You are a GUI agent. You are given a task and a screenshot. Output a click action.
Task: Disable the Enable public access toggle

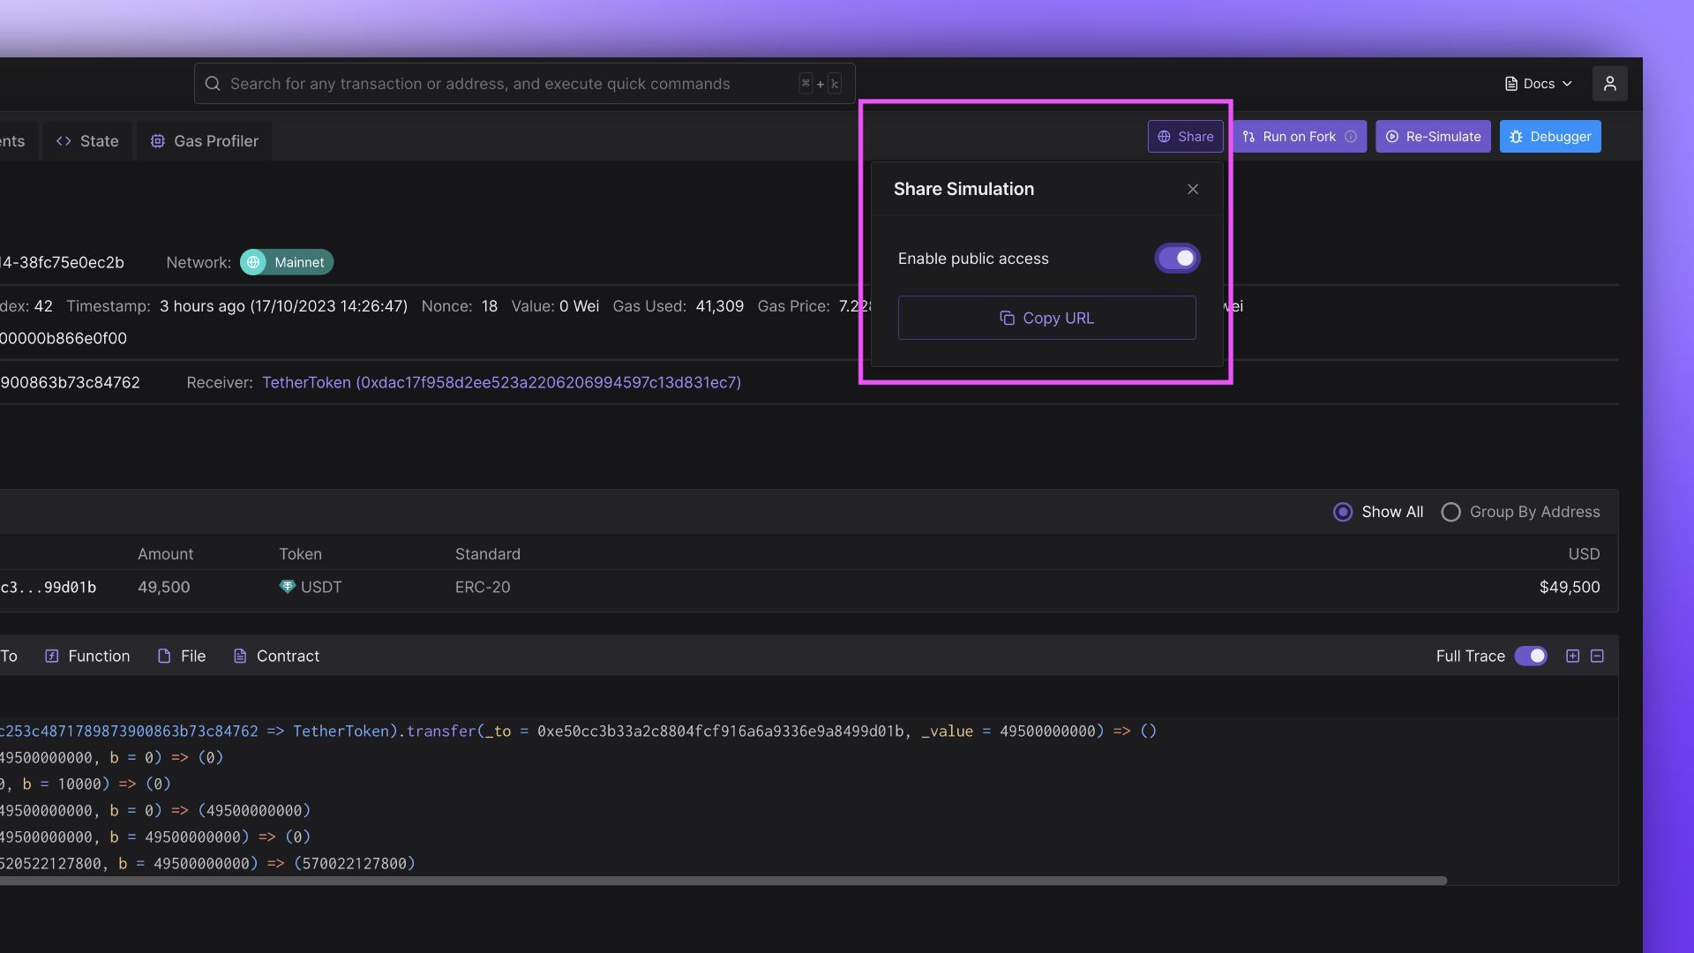coord(1177,259)
